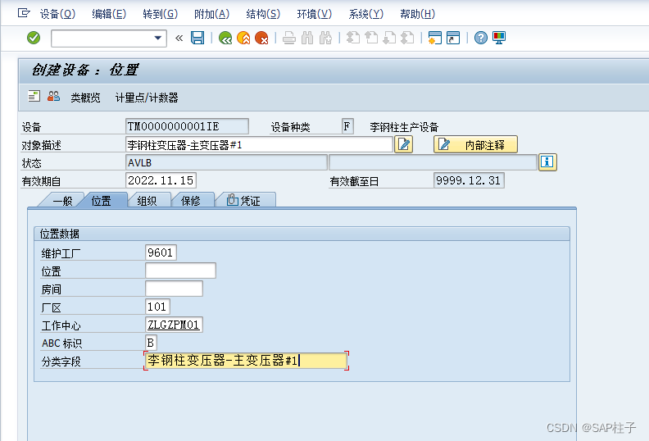Click the red Cancel icon
The image size is (649, 441).
(x=261, y=38)
